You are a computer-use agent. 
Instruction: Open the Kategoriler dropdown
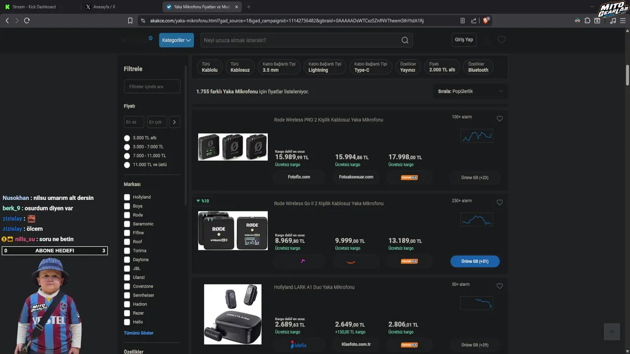point(176,40)
